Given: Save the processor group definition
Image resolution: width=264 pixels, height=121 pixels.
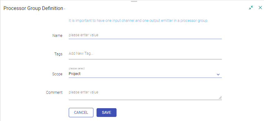Looking at the screenshot, I should coord(107,113).
